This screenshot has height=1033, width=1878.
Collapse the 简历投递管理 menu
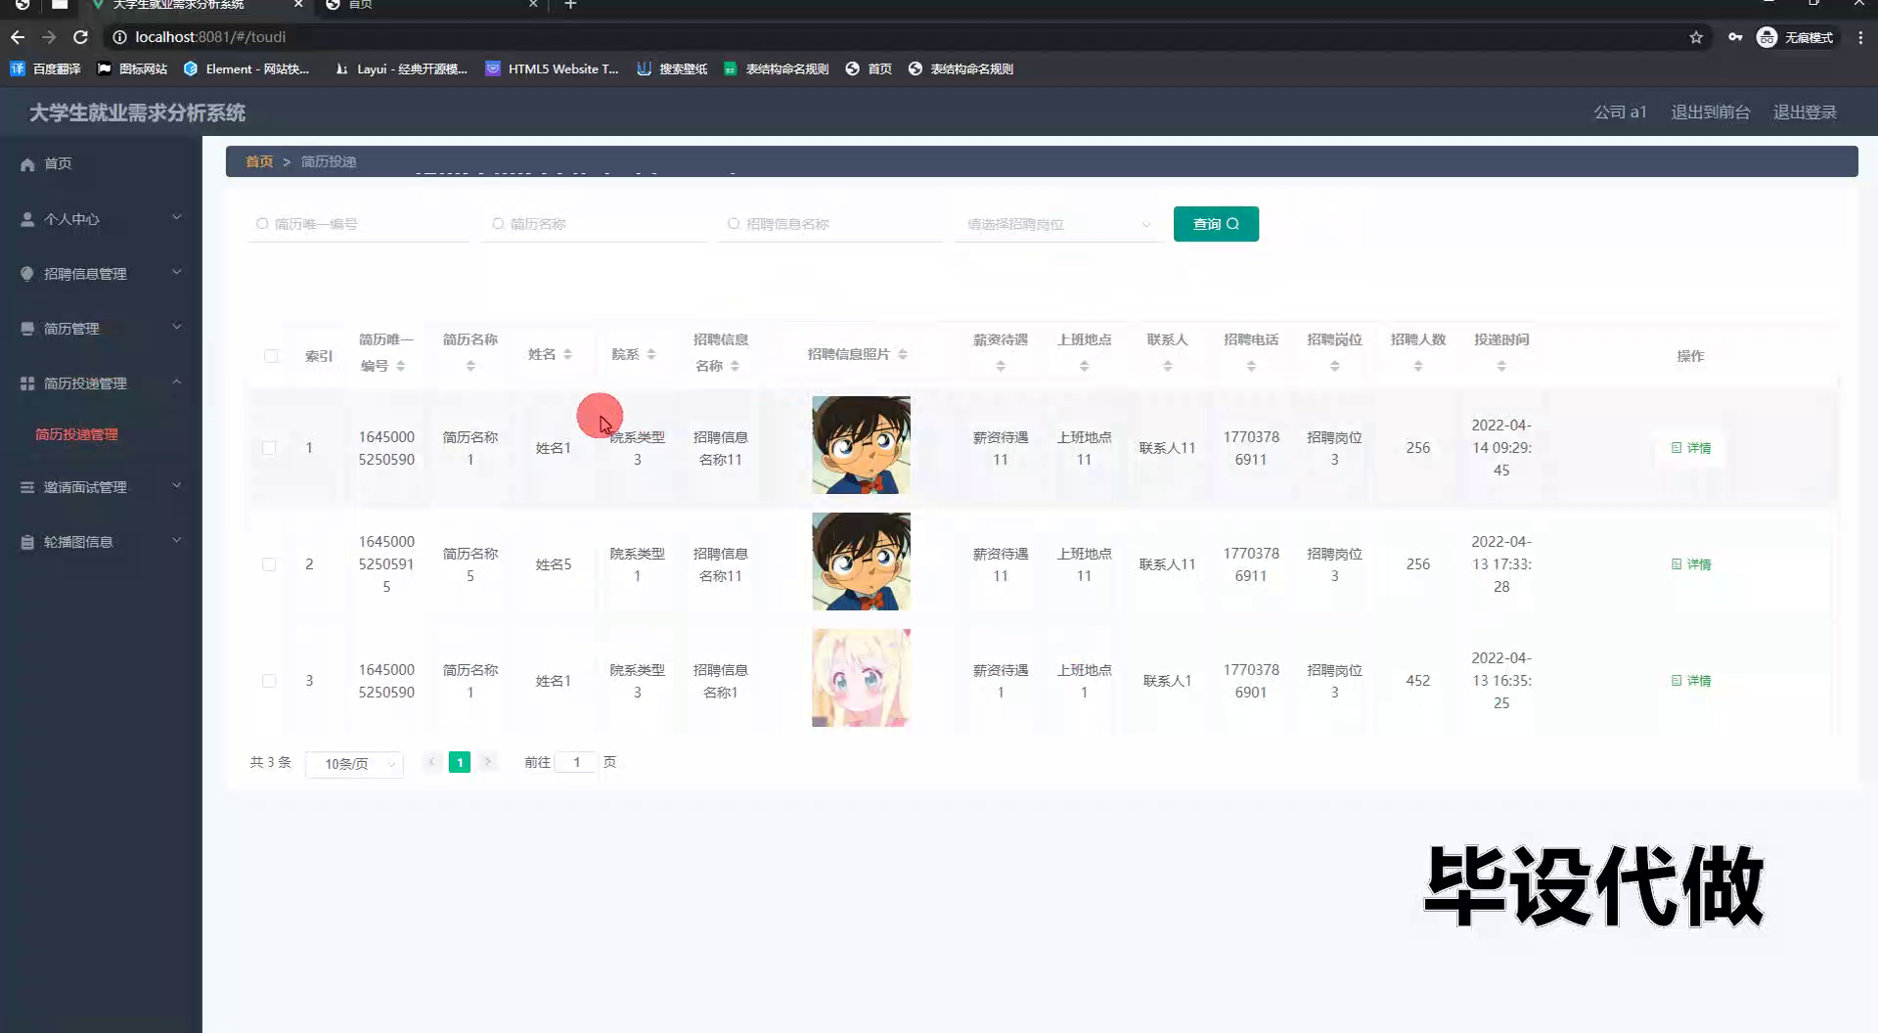[177, 382]
